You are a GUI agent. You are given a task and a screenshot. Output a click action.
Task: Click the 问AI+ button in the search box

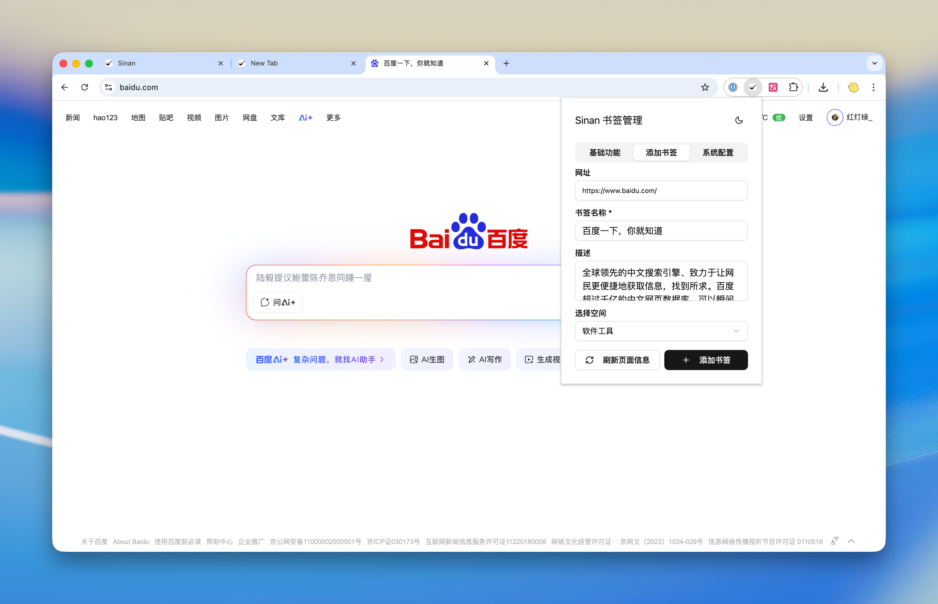coord(278,302)
